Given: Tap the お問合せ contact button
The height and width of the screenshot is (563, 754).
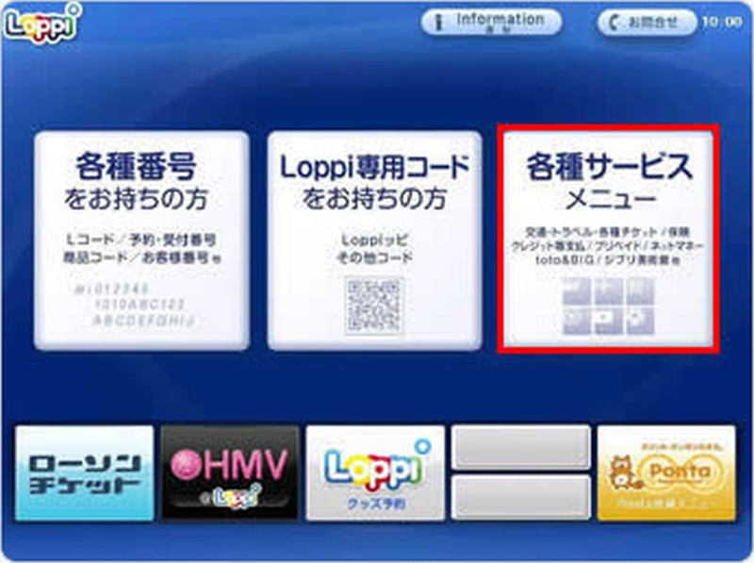Looking at the screenshot, I should tap(647, 22).
